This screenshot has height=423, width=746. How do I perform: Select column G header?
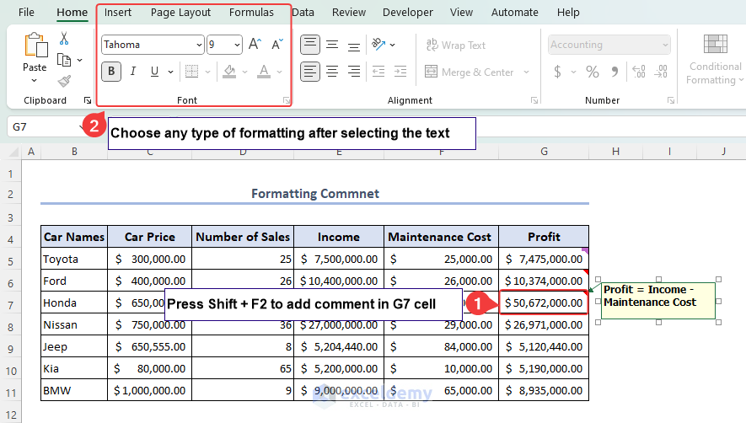click(x=544, y=152)
